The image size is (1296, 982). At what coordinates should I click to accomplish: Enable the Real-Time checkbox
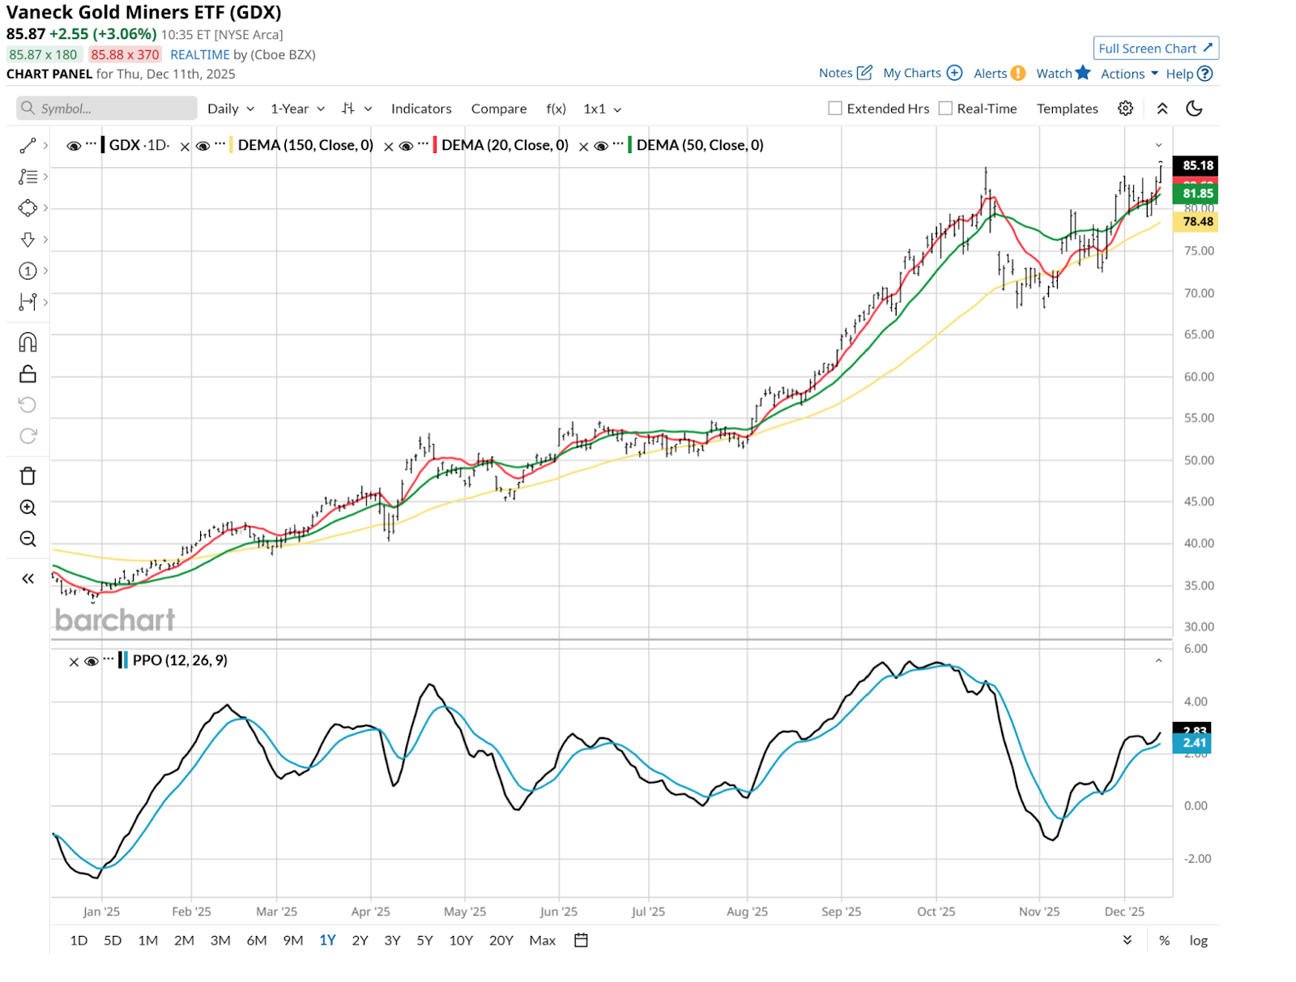point(945,109)
